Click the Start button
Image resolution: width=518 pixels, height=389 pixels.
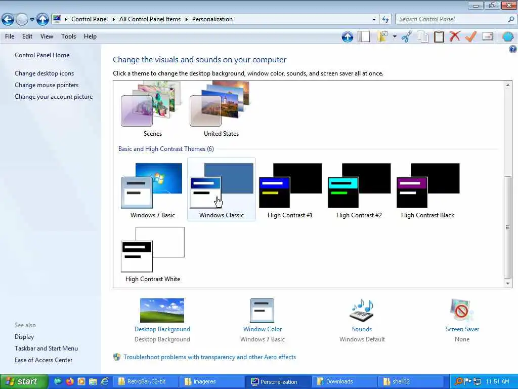pos(23,381)
